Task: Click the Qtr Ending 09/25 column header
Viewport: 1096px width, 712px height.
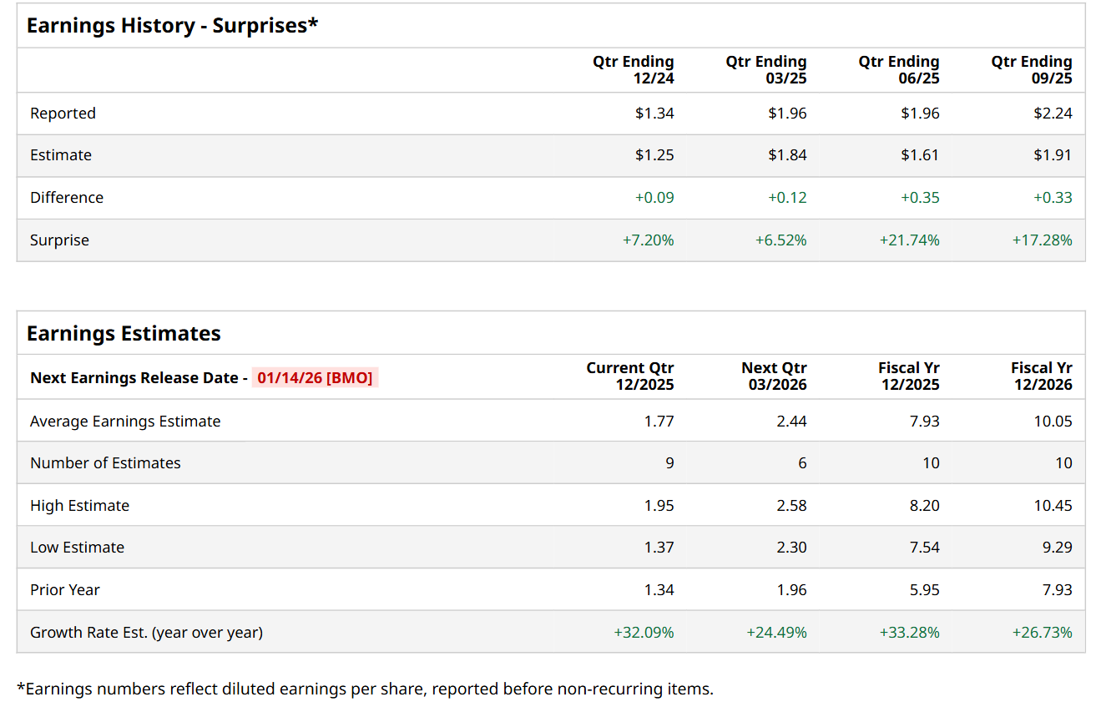Action: [1032, 70]
